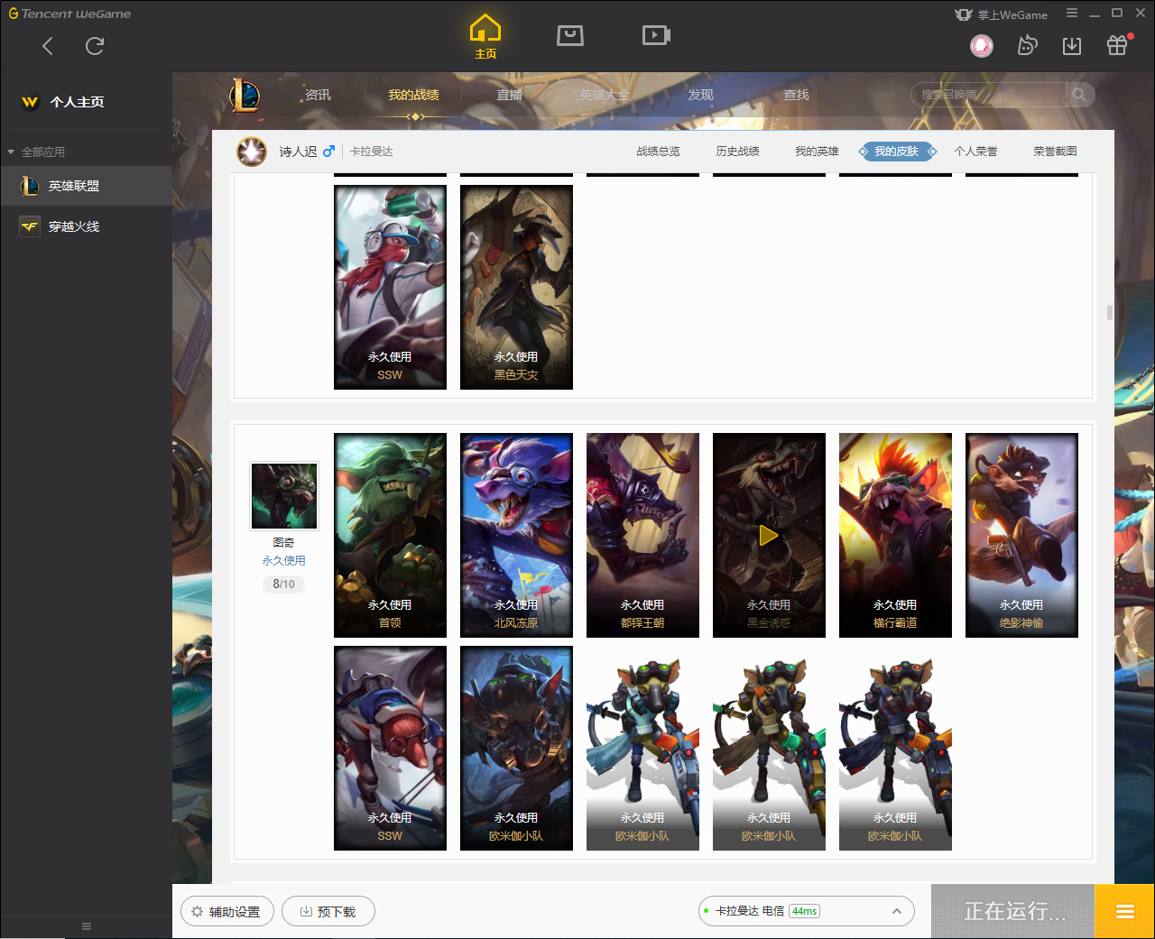Open the 黑色天灾 skin card
1155x939 pixels.
coord(516,287)
